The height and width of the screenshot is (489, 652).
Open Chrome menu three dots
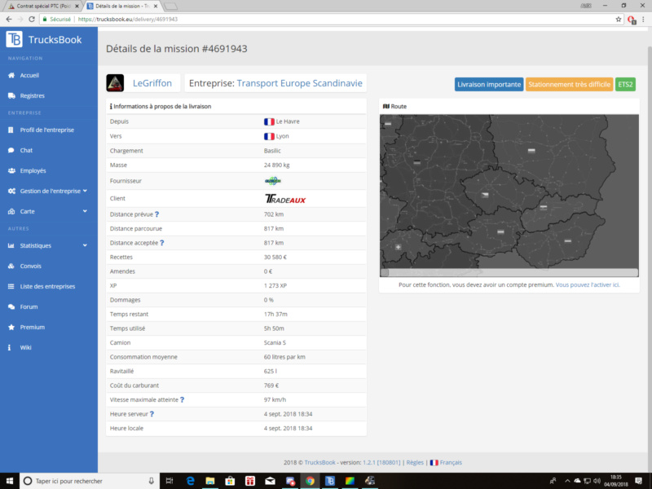644,19
